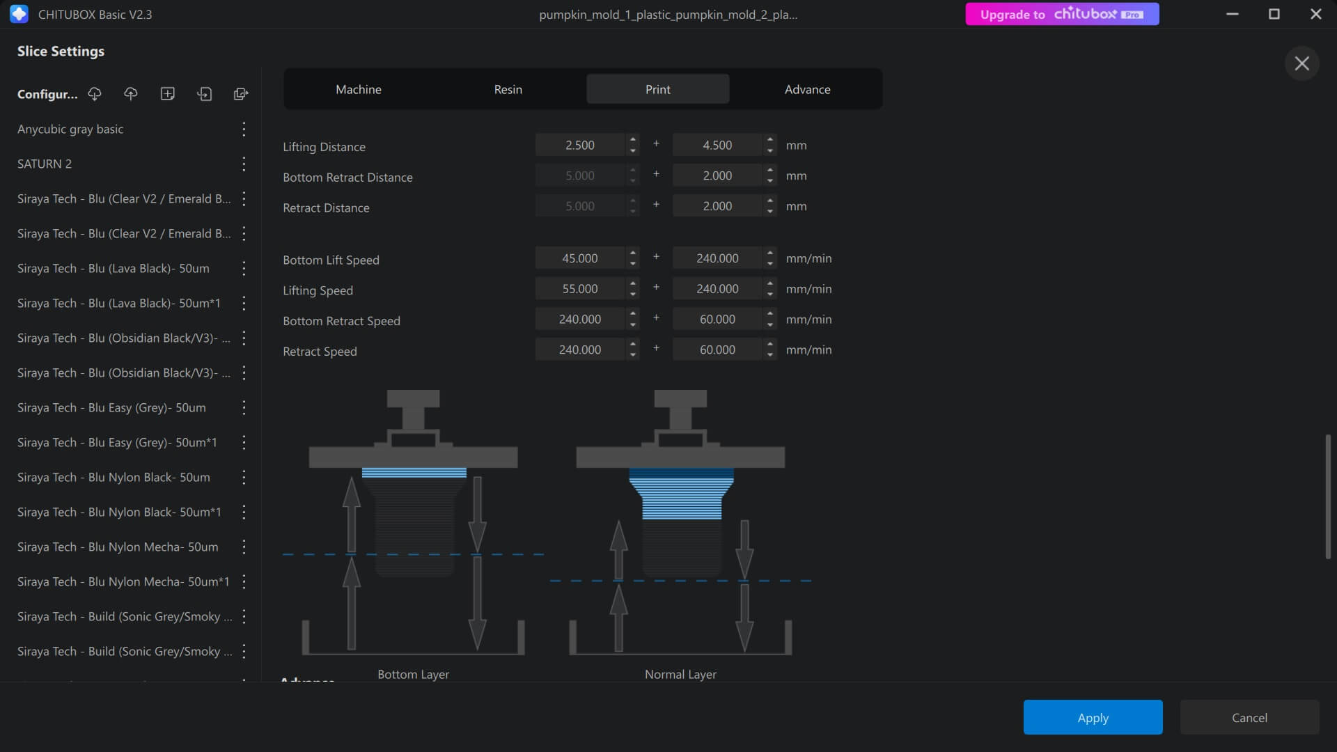Click second Bottom Retract Speed field 60.000
Screen dimensions: 1337x752
[x=717, y=320]
